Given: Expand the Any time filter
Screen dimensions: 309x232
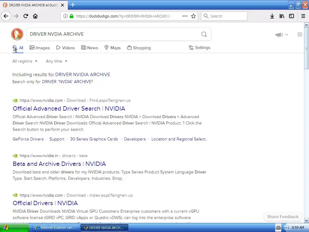Looking at the screenshot, I should pyautogui.click(x=56, y=61).
